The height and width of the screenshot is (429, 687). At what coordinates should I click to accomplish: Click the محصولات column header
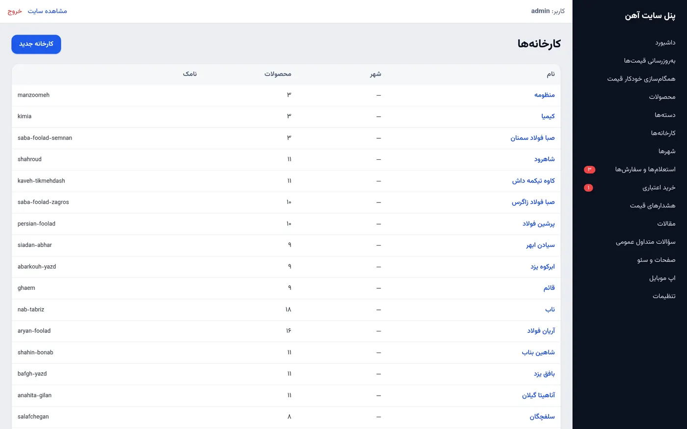click(278, 74)
